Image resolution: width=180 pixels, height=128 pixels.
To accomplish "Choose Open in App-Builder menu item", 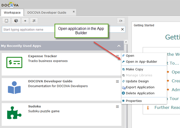I will (144, 62).
